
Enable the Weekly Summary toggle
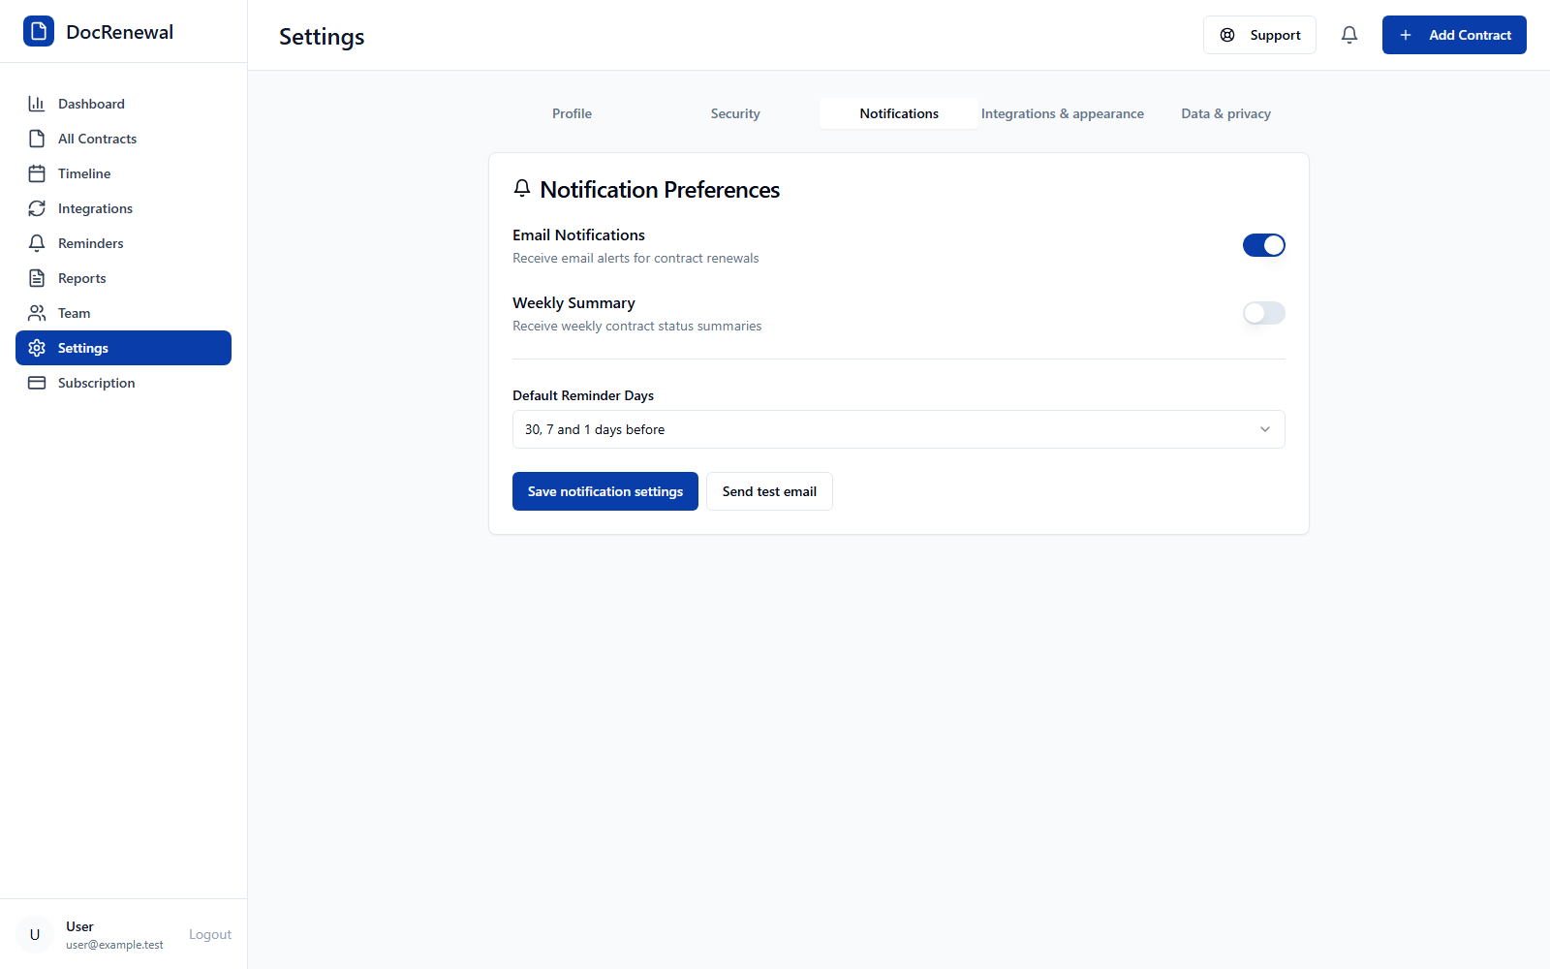(1264, 313)
